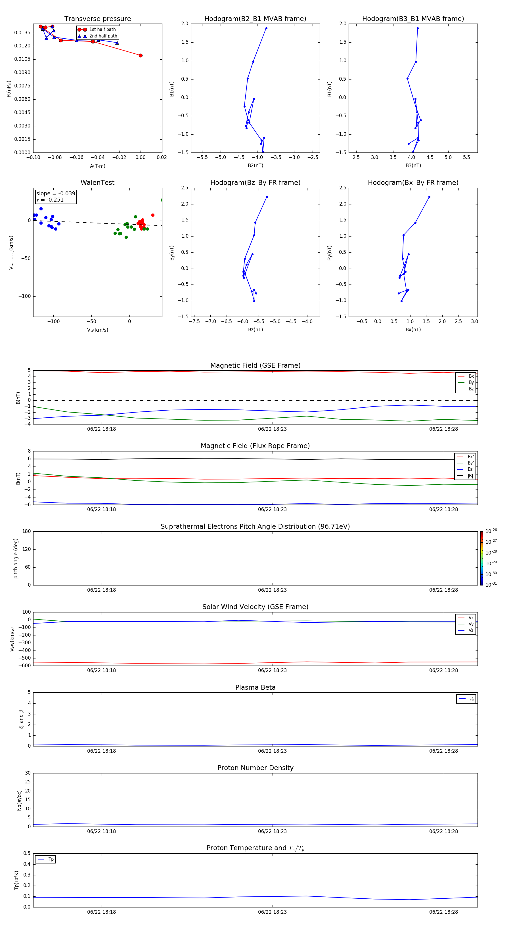Click the "B2(nT)" x-axis label
This screenshot has height=937, width=511.
255,166
